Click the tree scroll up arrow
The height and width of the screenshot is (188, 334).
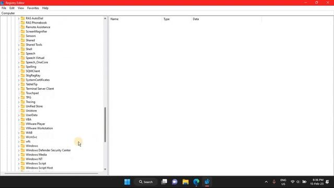(x=105, y=19)
